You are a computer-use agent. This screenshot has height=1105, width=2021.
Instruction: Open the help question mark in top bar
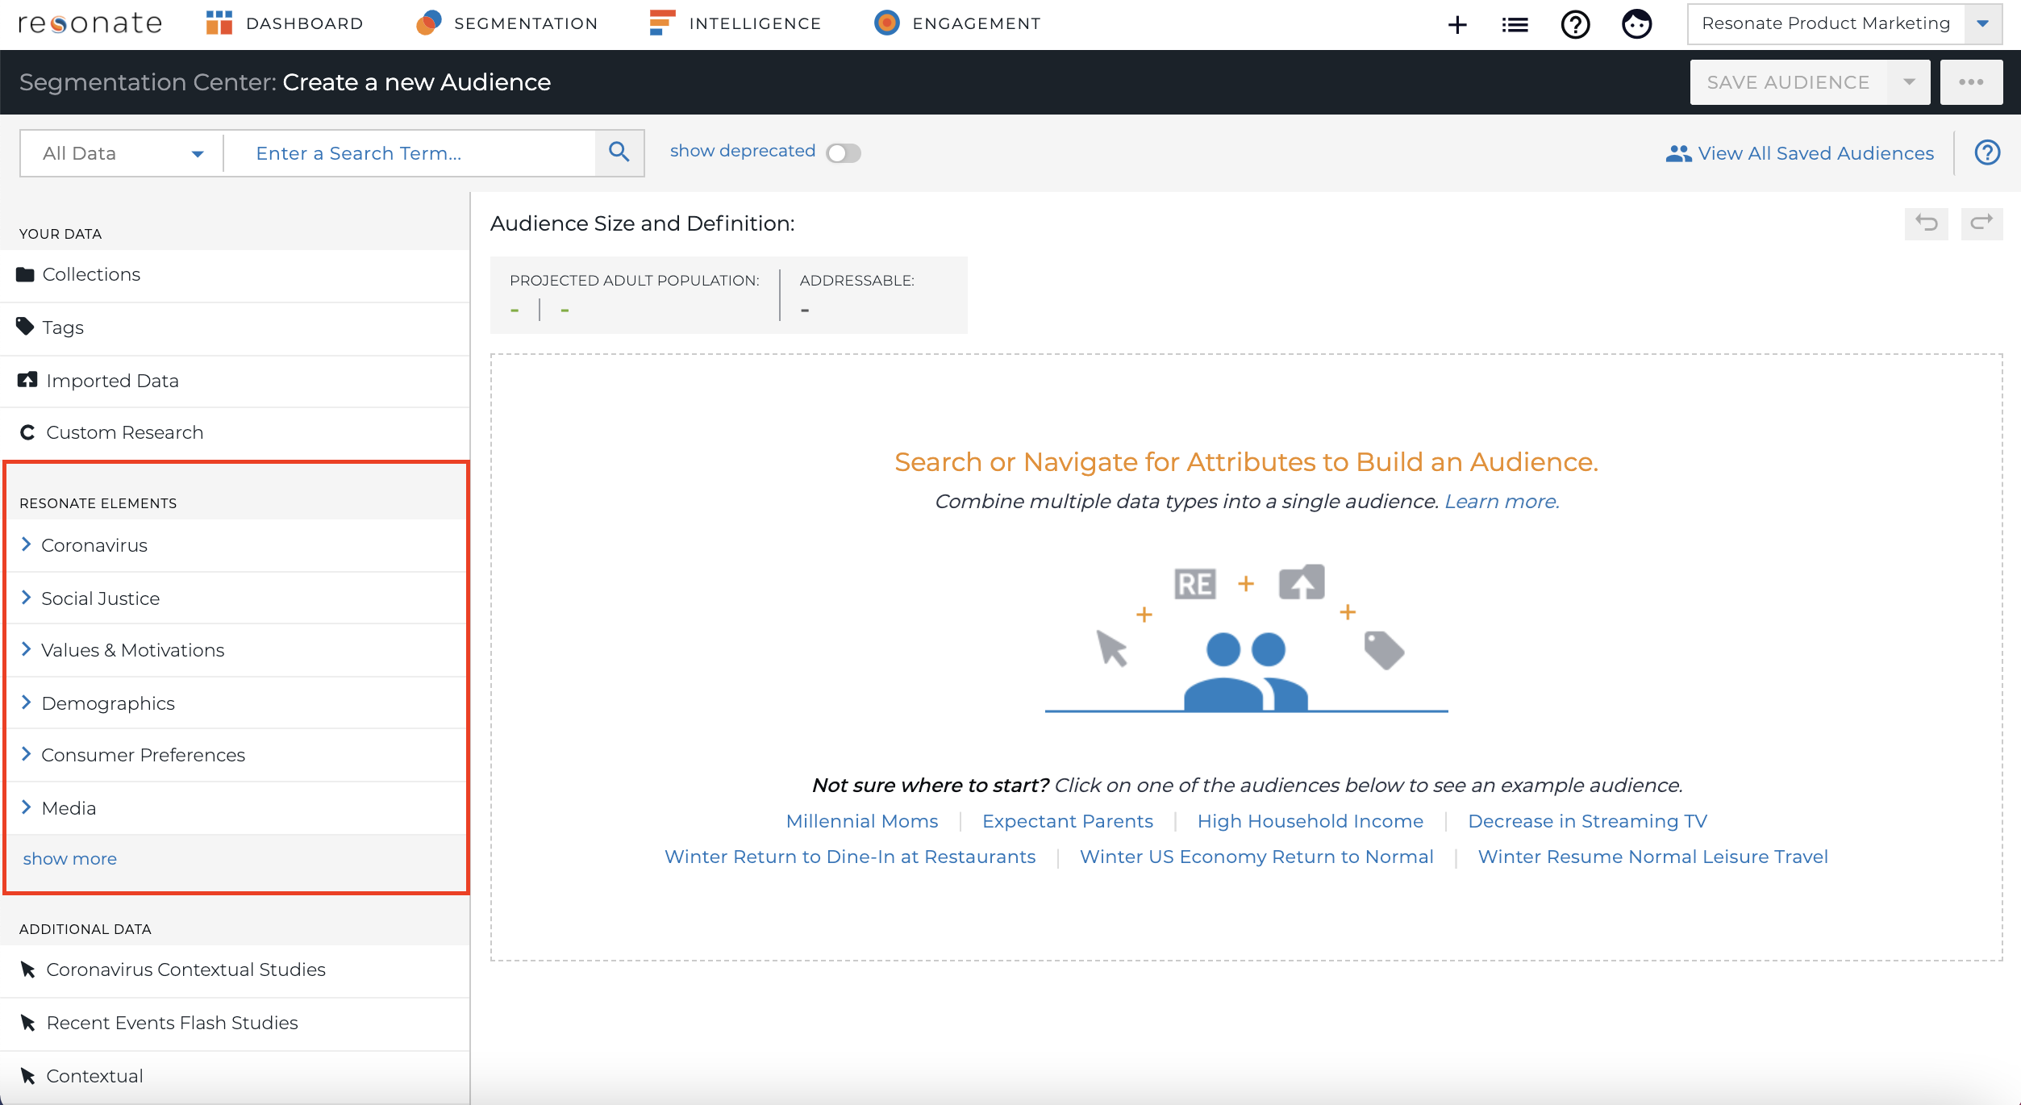click(1576, 25)
